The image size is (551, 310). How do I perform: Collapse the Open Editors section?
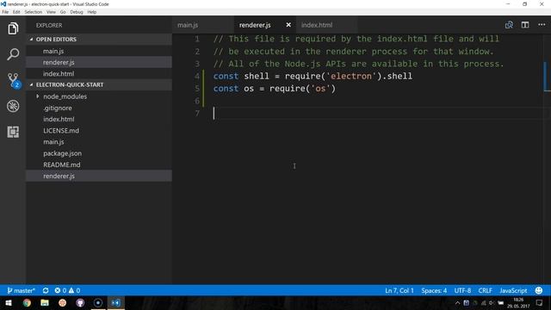[x=99, y=39]
